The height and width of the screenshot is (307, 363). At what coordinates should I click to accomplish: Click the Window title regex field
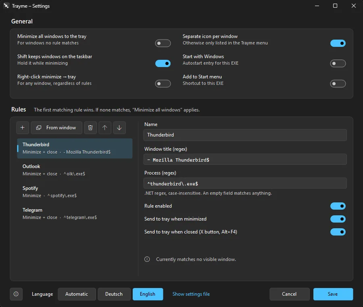245,160
